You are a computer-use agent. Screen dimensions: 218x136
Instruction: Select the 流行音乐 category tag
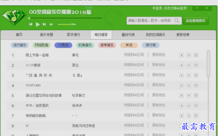20,45
